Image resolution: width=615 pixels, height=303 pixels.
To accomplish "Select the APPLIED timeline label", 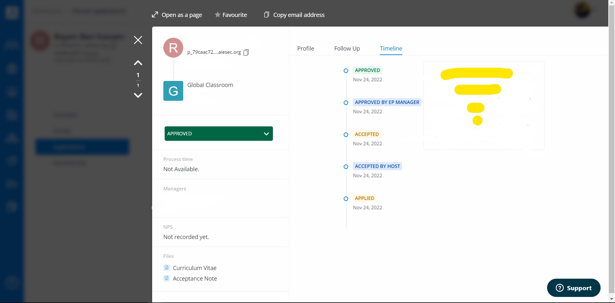I will [365, 198].
